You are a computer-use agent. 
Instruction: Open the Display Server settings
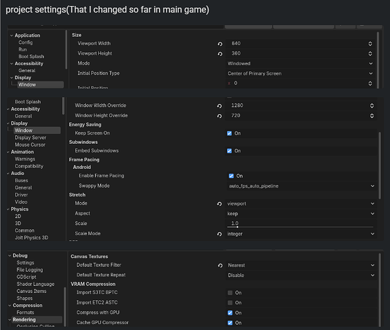pyautogui.click(x=30, y=137)
